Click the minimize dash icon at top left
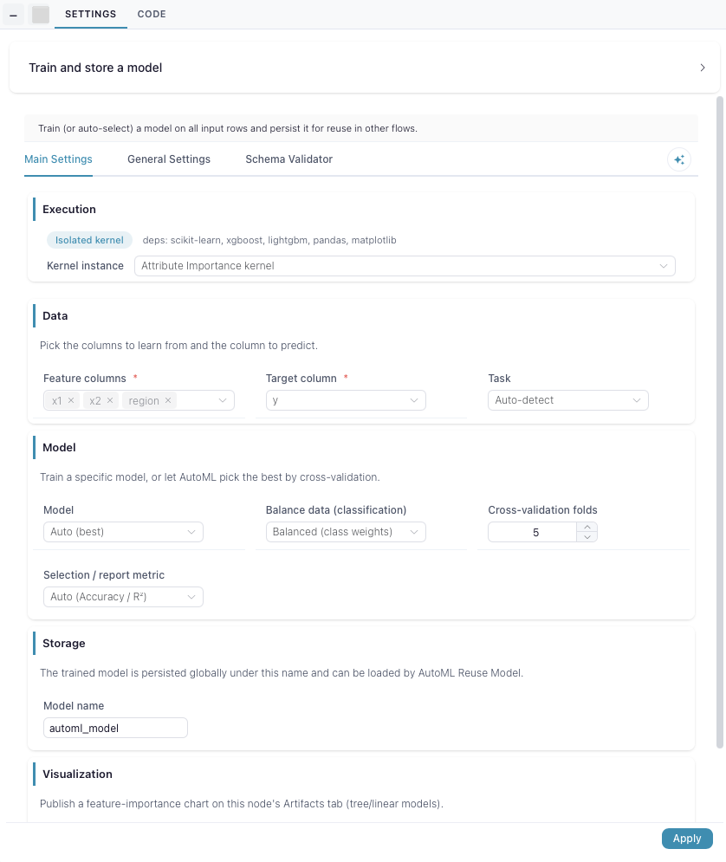 coord(13,15)
